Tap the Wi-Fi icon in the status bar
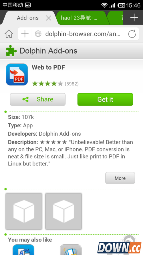 click(x=104, y=5)
